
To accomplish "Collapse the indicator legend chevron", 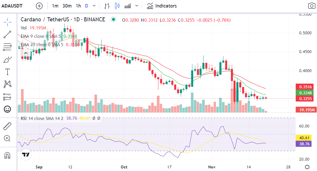I will pos(26,53).
